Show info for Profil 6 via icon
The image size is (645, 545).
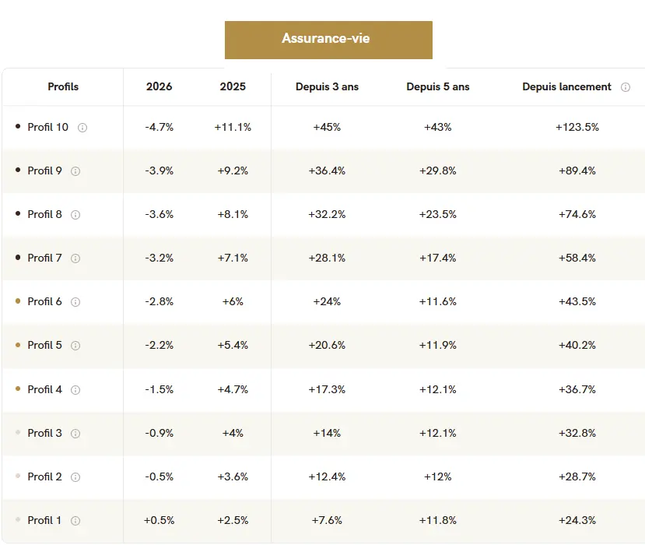(x=75, y=302)
